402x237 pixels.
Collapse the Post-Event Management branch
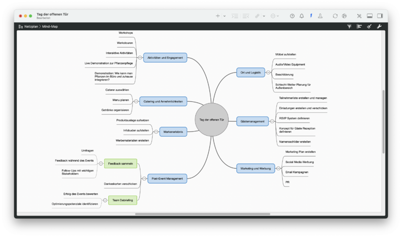[x=144, y=179]
